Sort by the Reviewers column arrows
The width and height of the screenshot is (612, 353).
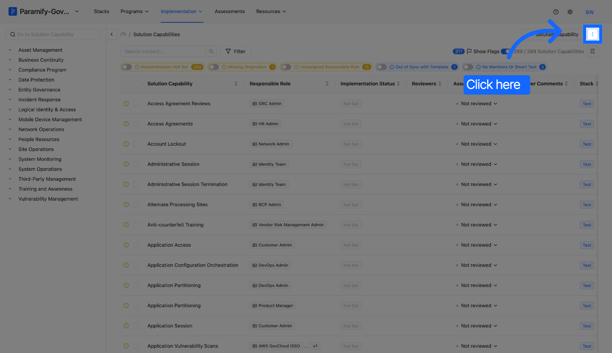(440, 84)
